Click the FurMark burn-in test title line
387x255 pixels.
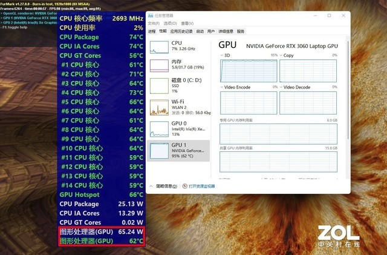45,4
